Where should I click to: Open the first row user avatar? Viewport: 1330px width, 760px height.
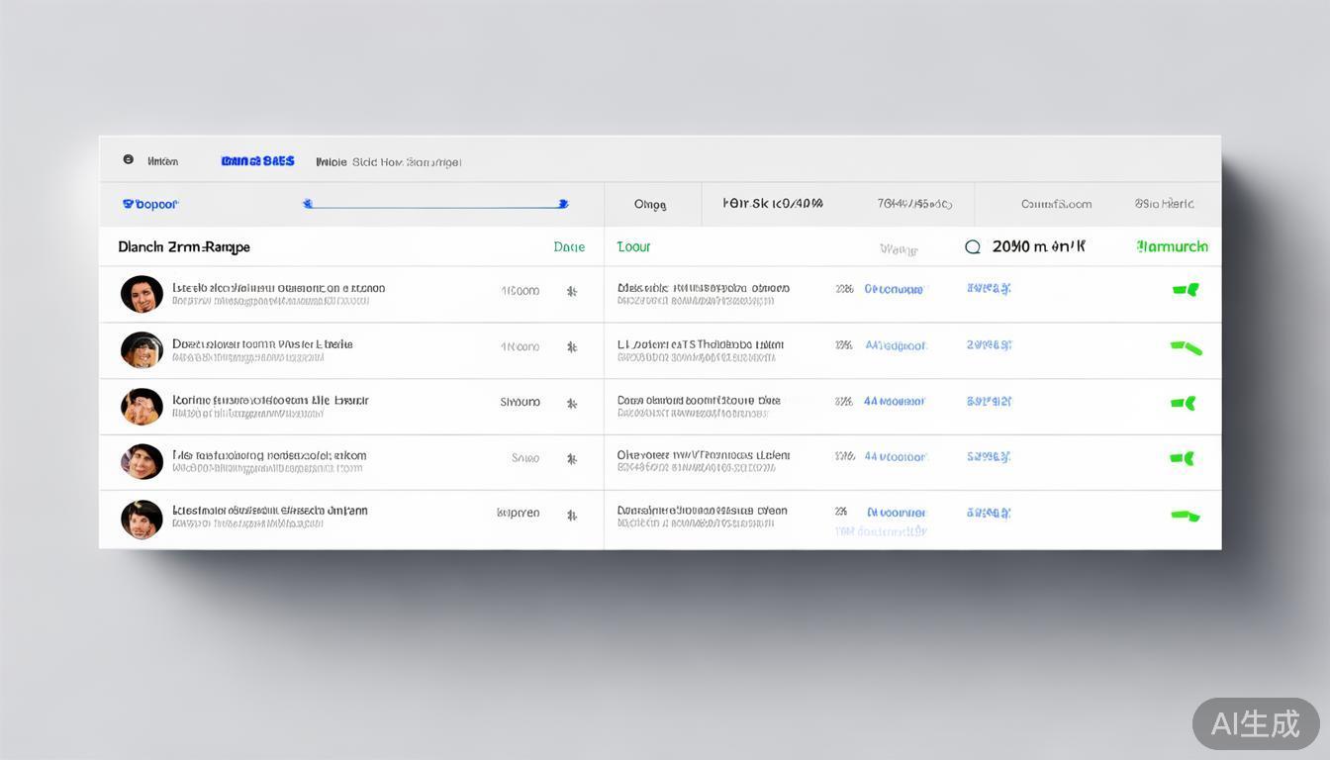[142, 294]
